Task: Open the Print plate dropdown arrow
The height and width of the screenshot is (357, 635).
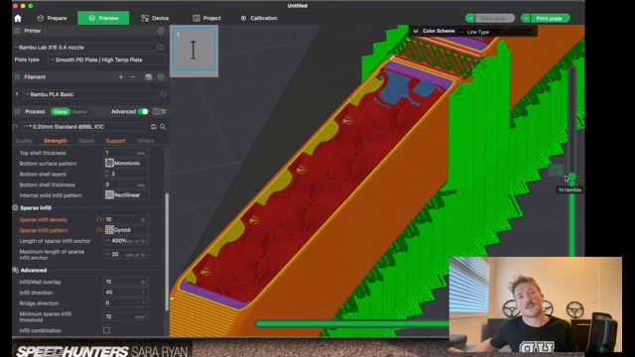Action: (x=526, y=18)
